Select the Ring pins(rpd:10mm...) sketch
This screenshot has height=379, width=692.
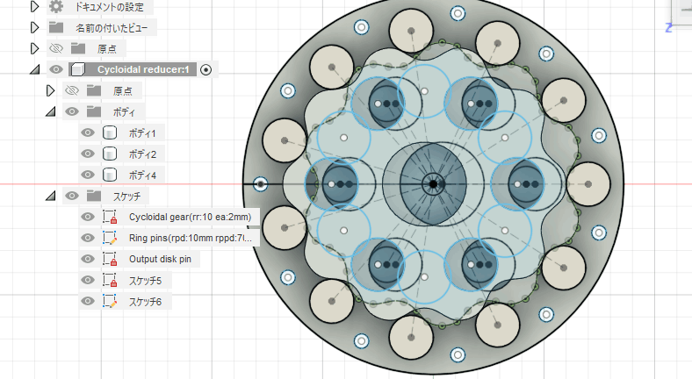(x=191, y=238)
